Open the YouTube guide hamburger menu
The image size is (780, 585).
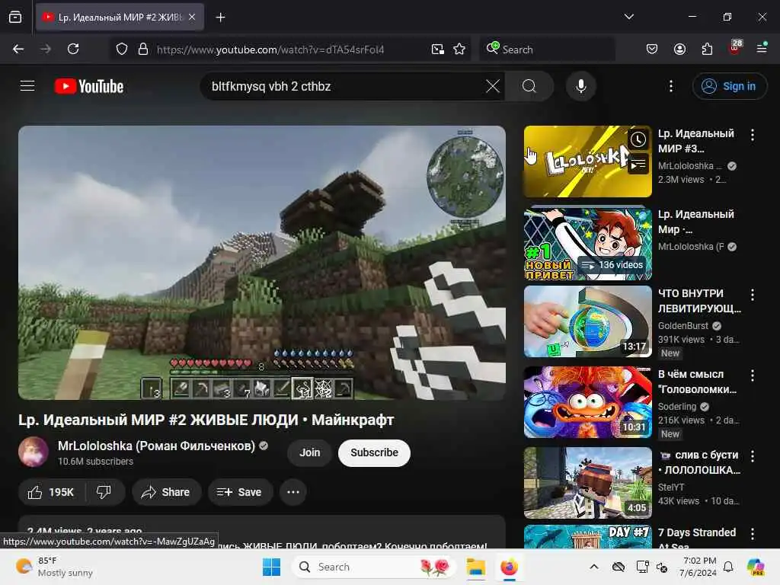tap(27, 86)
